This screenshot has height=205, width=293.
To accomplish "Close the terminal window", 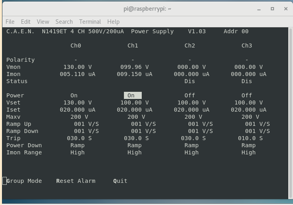I will click(x=286, y=9).
